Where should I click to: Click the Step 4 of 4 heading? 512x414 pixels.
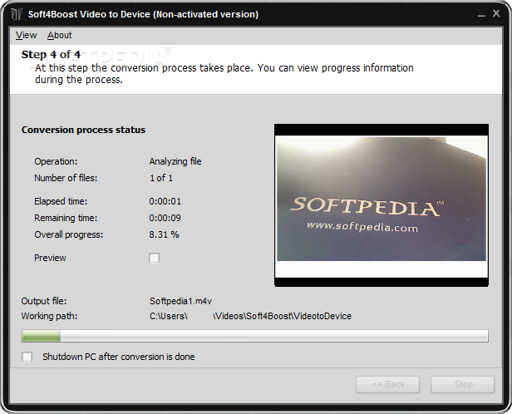pyautogui.click(x=51, y=55)
